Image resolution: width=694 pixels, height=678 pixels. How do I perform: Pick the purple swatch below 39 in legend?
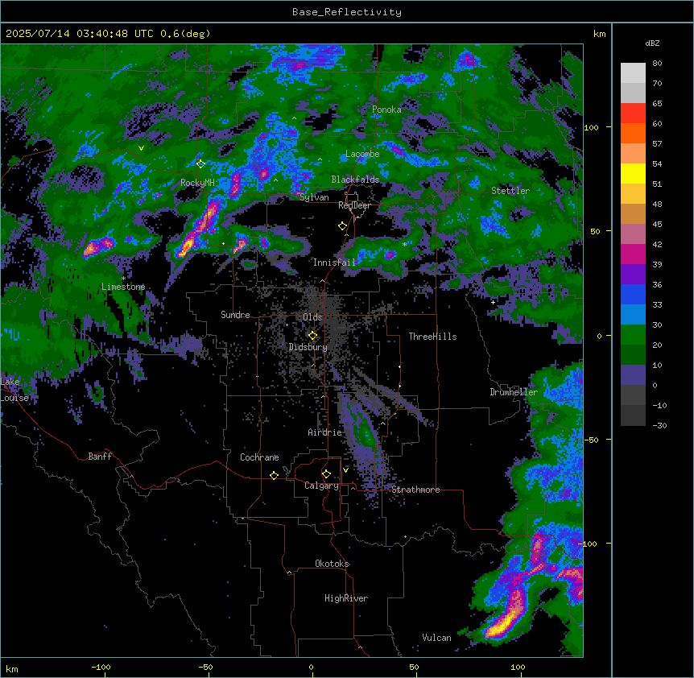pos(633,274)
